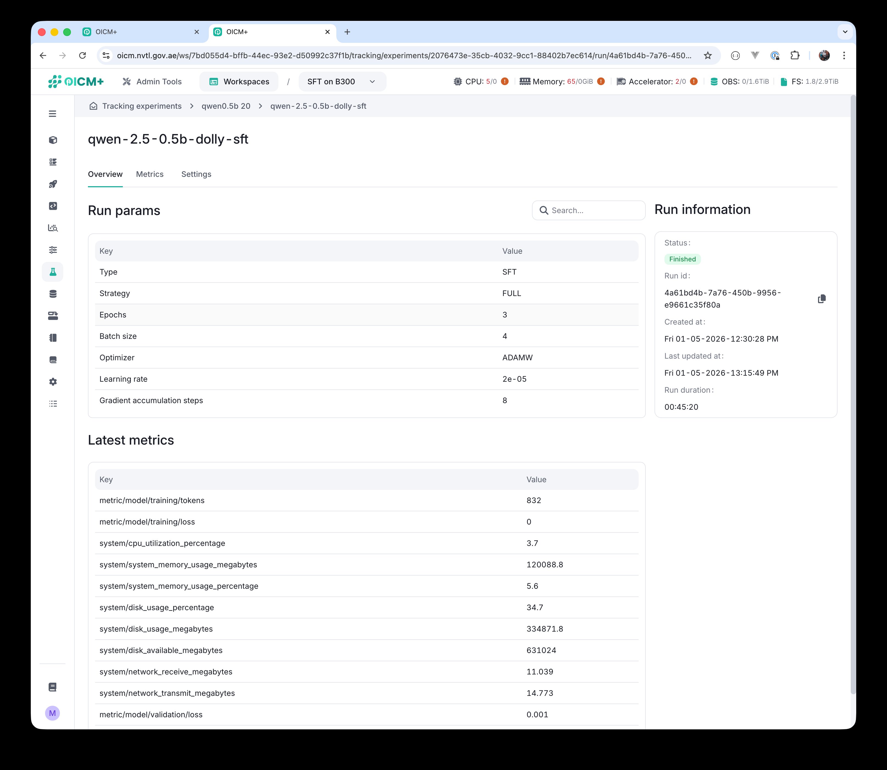Open the book sidebar icon
Viewport: 887px width, 770px height.
click(53, 360)
